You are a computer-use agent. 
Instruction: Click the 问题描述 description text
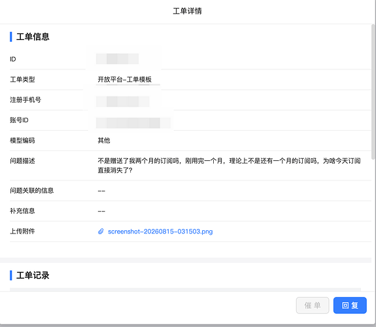(229, 165)
